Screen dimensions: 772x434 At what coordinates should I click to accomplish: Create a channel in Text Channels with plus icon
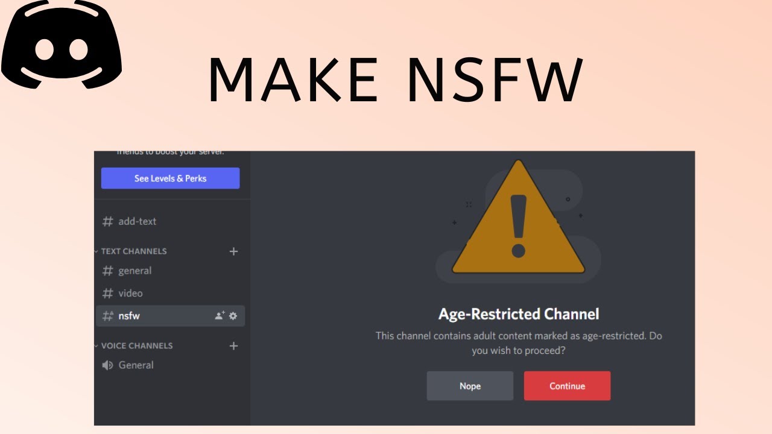[x=234, y=251]
